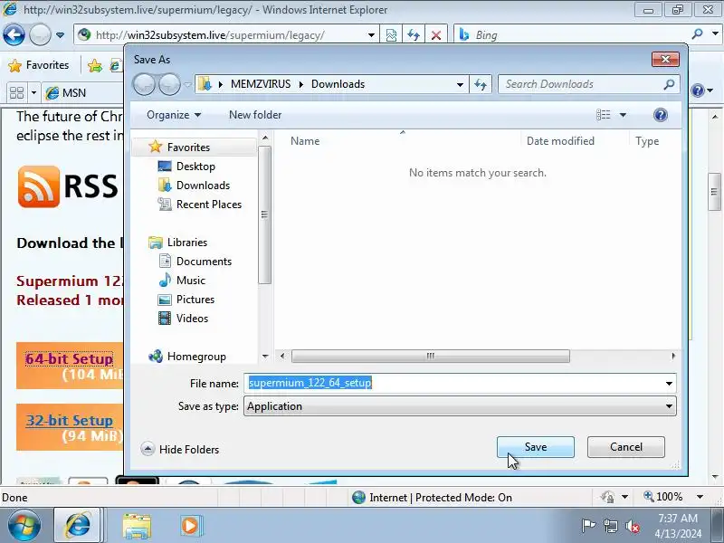Click search magnifier in Save As dialog
Image resolution: width=724 pixels, height=543 pixels.
pyautogui.click(x=669, y=84)
